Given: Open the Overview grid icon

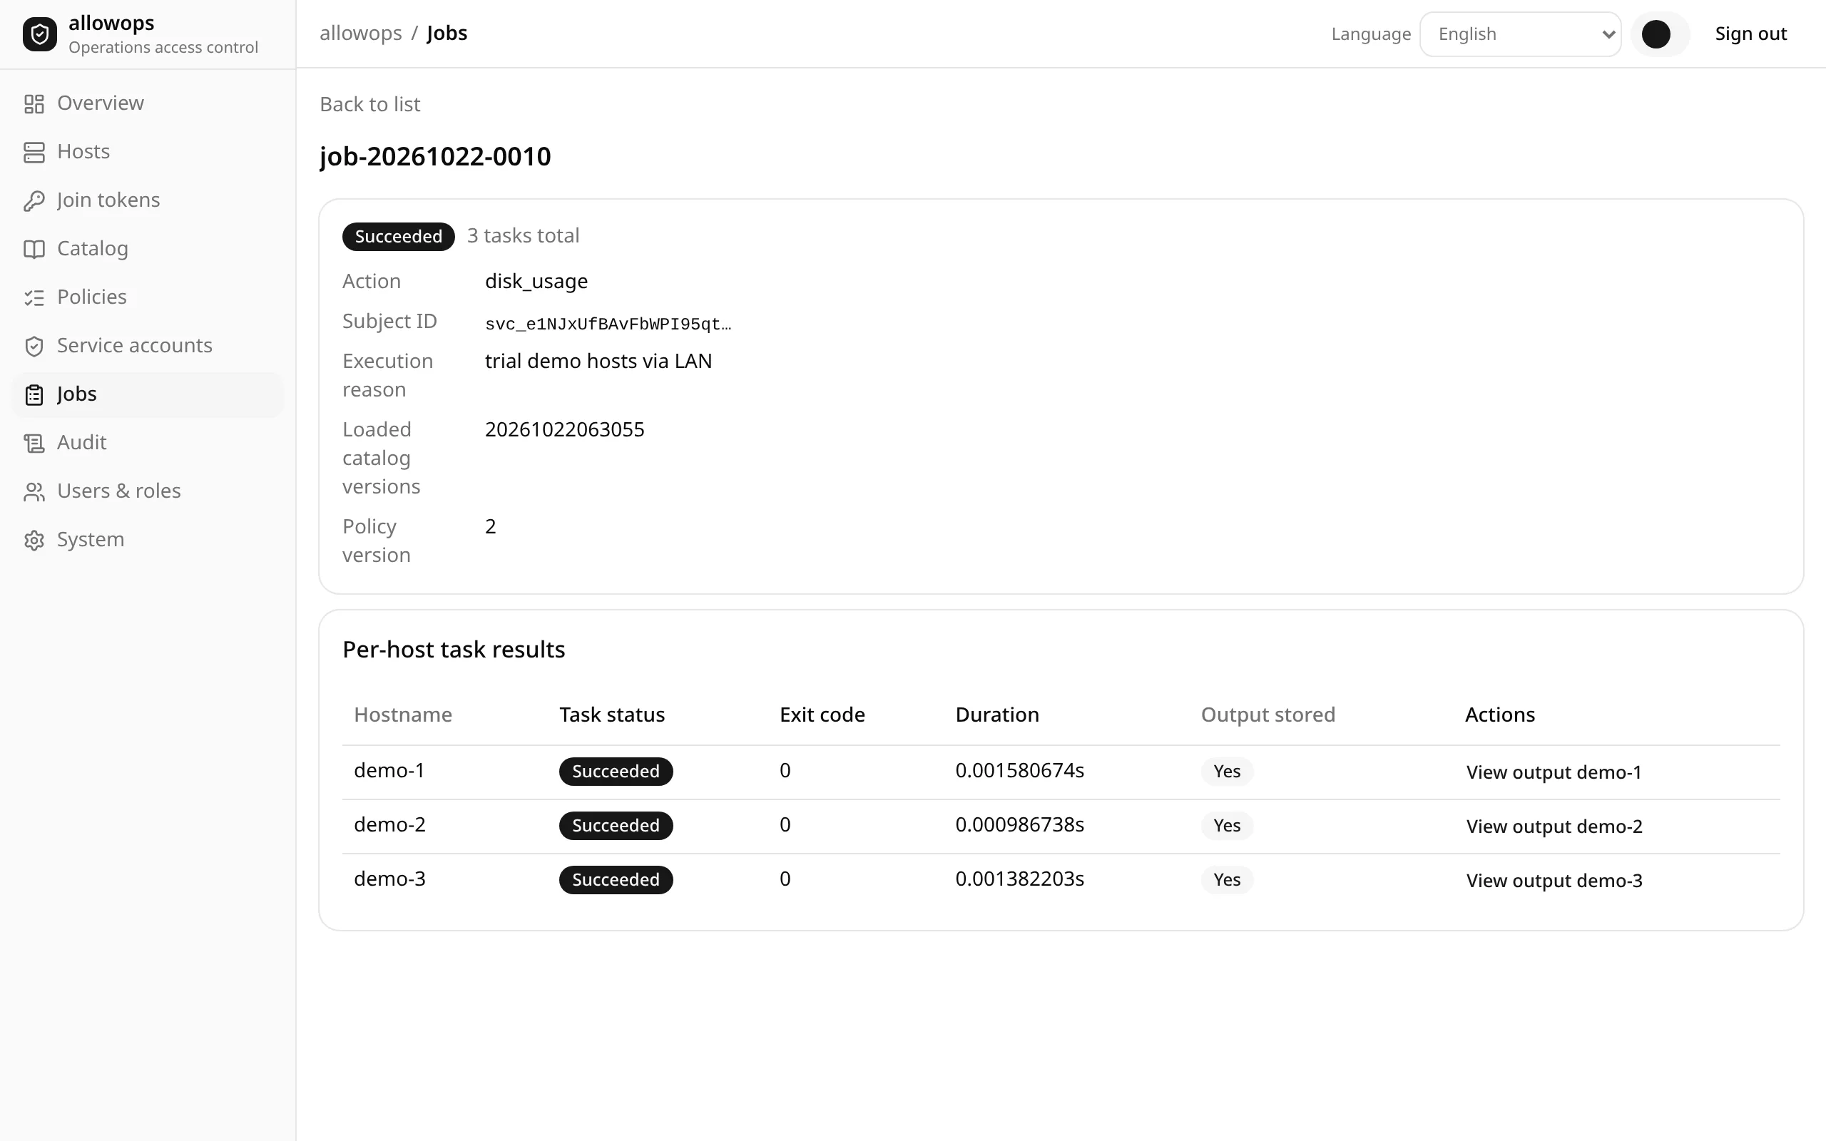Looking at the screenshot, I should tap(34, 104).
